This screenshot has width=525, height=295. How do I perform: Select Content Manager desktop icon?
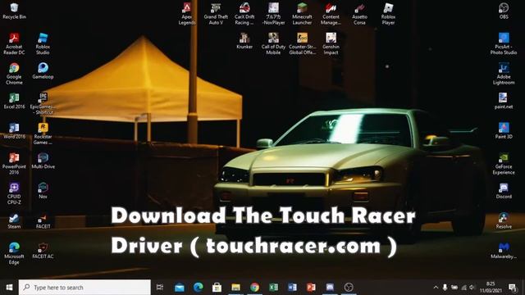(x=331, y=14)
